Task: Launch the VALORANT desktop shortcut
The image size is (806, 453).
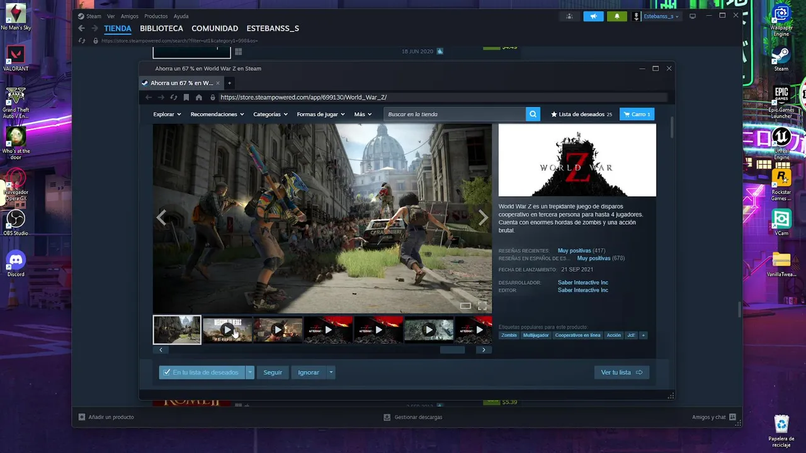Action: tap(16, 58)
